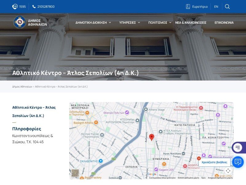Click the HOSPITAL Νοσοκομείο red marker
Image resolution: width=246 pixels, height=185 pixels.
[x=185, y=166]
